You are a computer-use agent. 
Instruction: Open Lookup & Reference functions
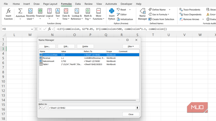pyautogui.click(x=77, y=14)
